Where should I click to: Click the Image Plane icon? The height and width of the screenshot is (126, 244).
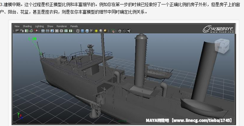[31, 31]
